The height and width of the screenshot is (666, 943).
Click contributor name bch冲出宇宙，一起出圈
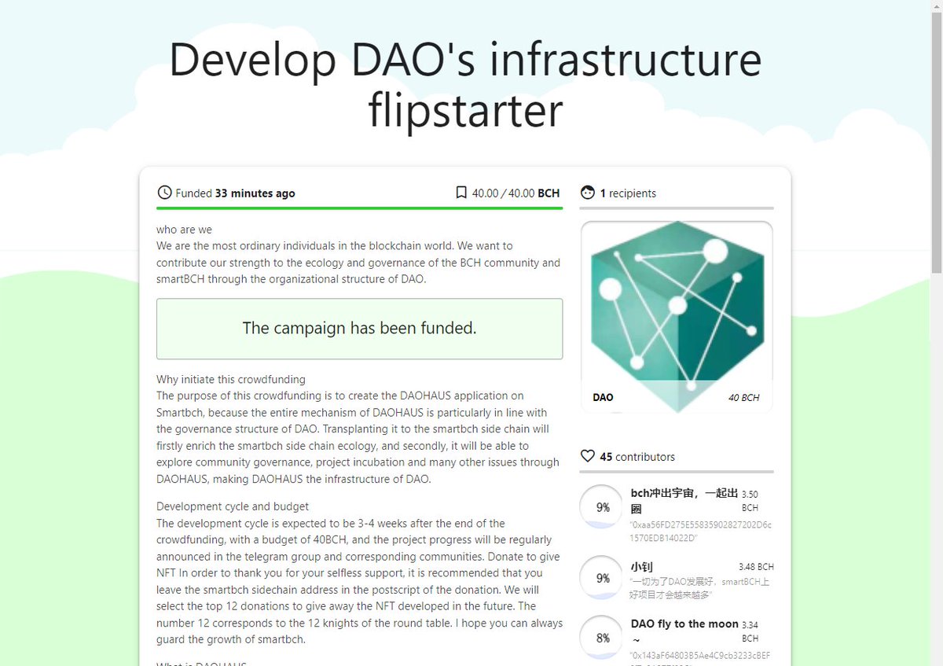click(684, 501)
